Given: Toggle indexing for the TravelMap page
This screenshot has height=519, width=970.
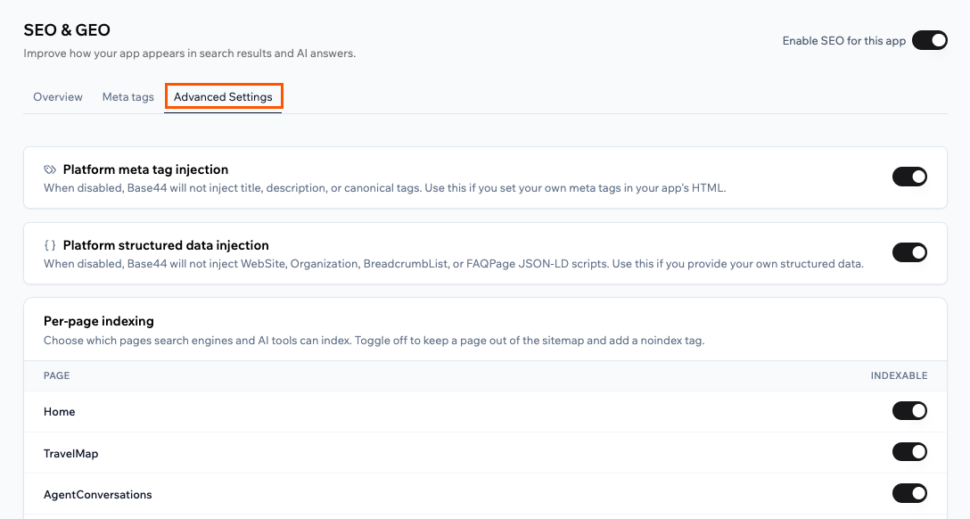Looking at the screenshot, I should coord(909,451).
